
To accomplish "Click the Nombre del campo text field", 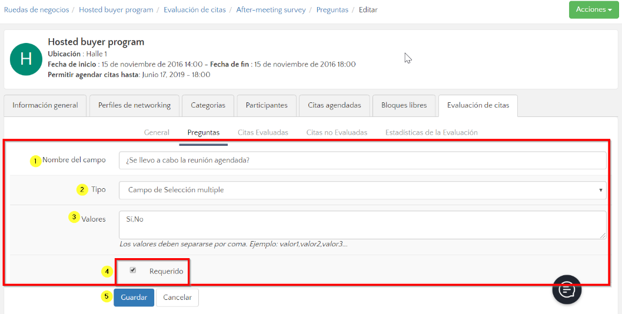I will pyautogui.click(x=362, y=161).
